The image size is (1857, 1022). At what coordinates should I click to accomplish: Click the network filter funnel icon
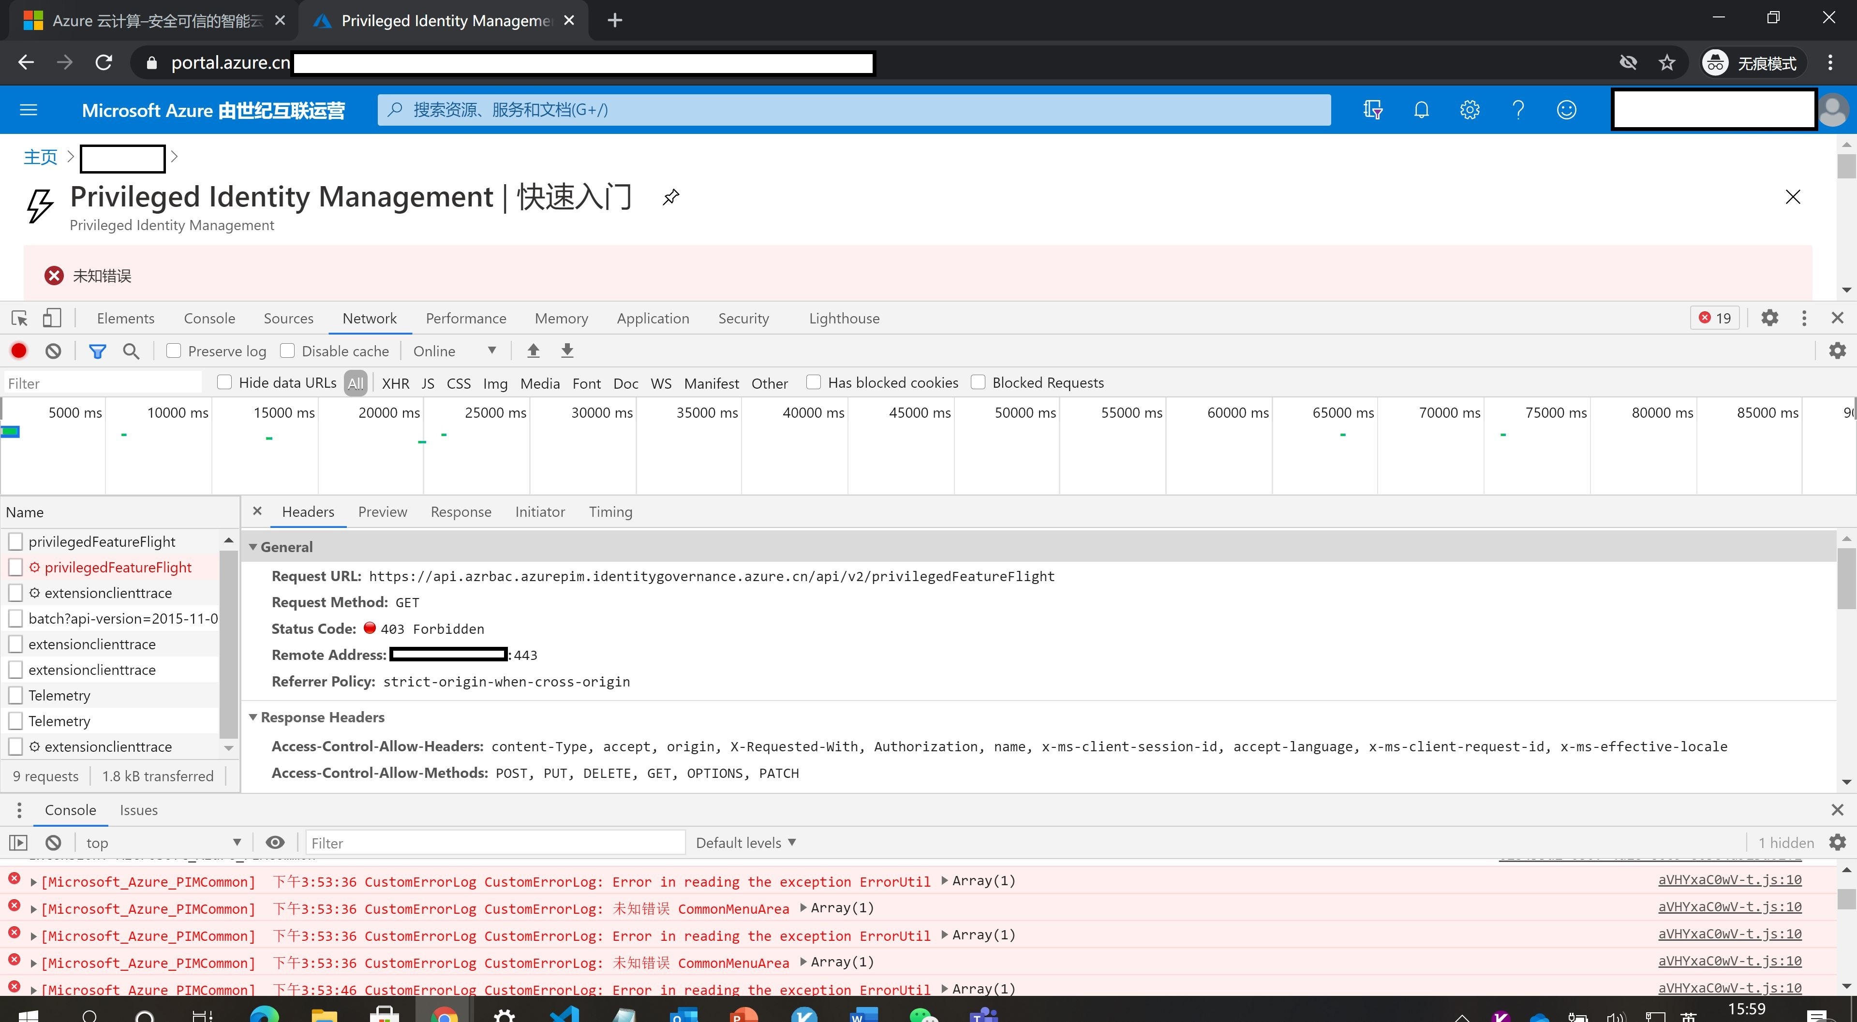[x=97, y=351]
